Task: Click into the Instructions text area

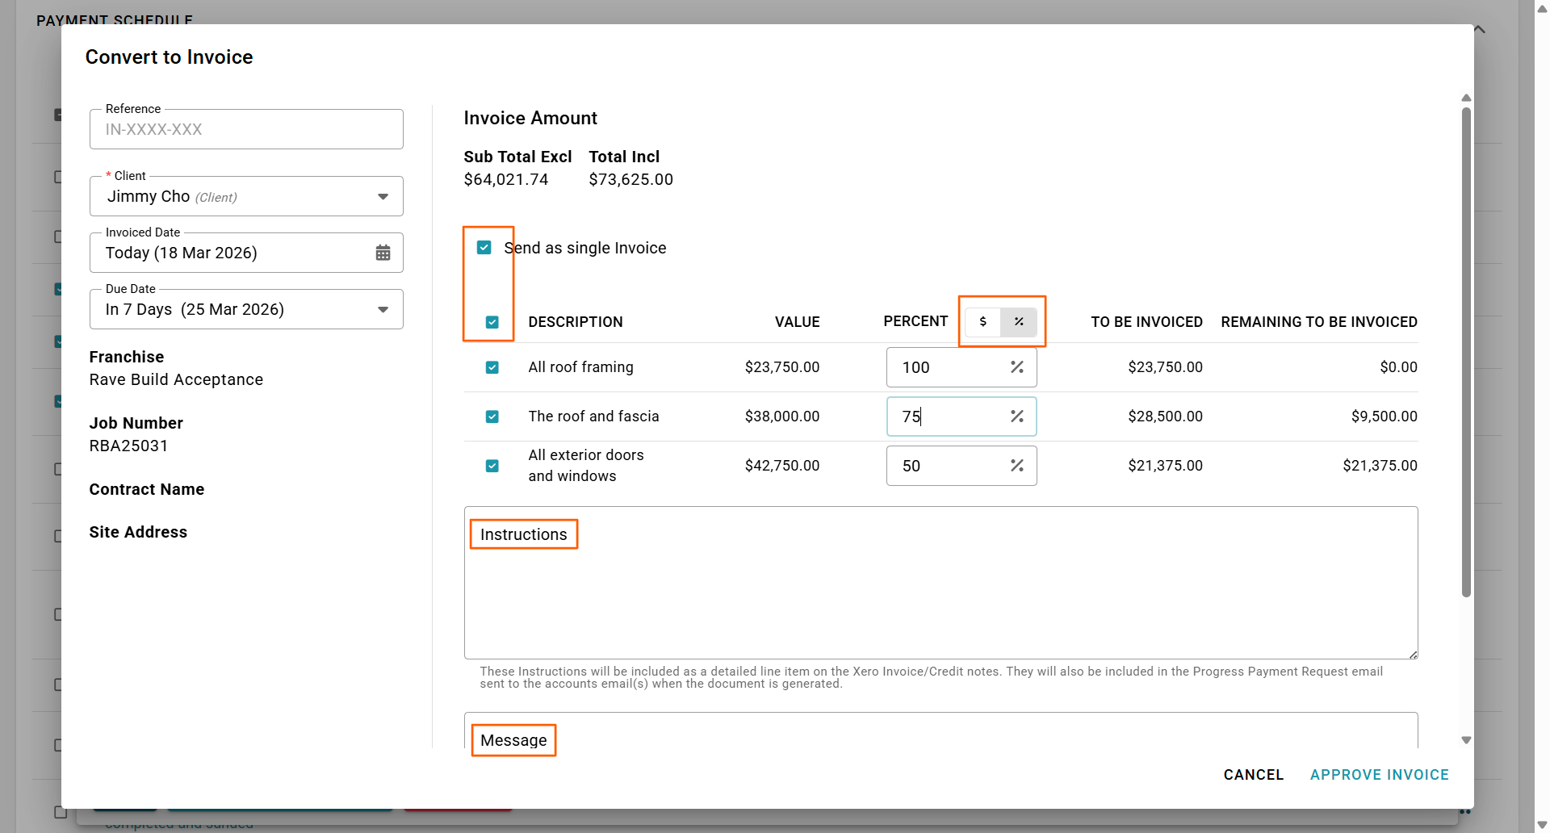Action: click(x=940, y=597)
